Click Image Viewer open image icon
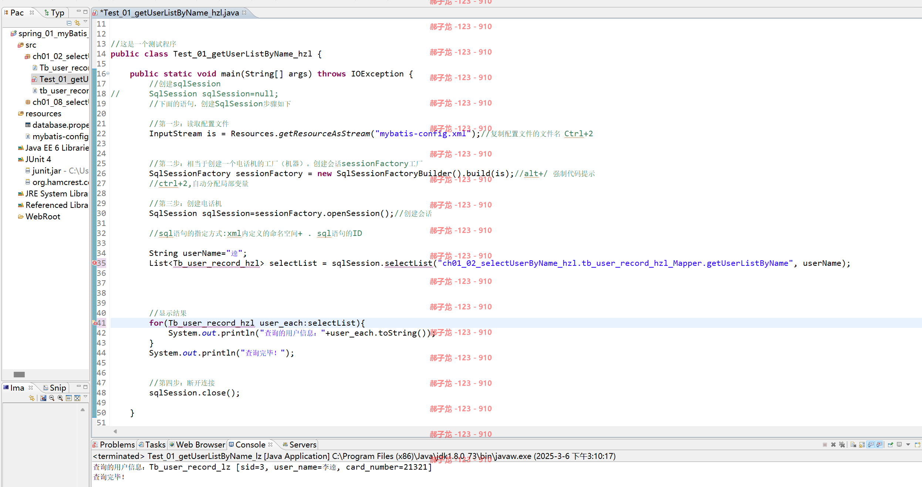 (43, 398)
